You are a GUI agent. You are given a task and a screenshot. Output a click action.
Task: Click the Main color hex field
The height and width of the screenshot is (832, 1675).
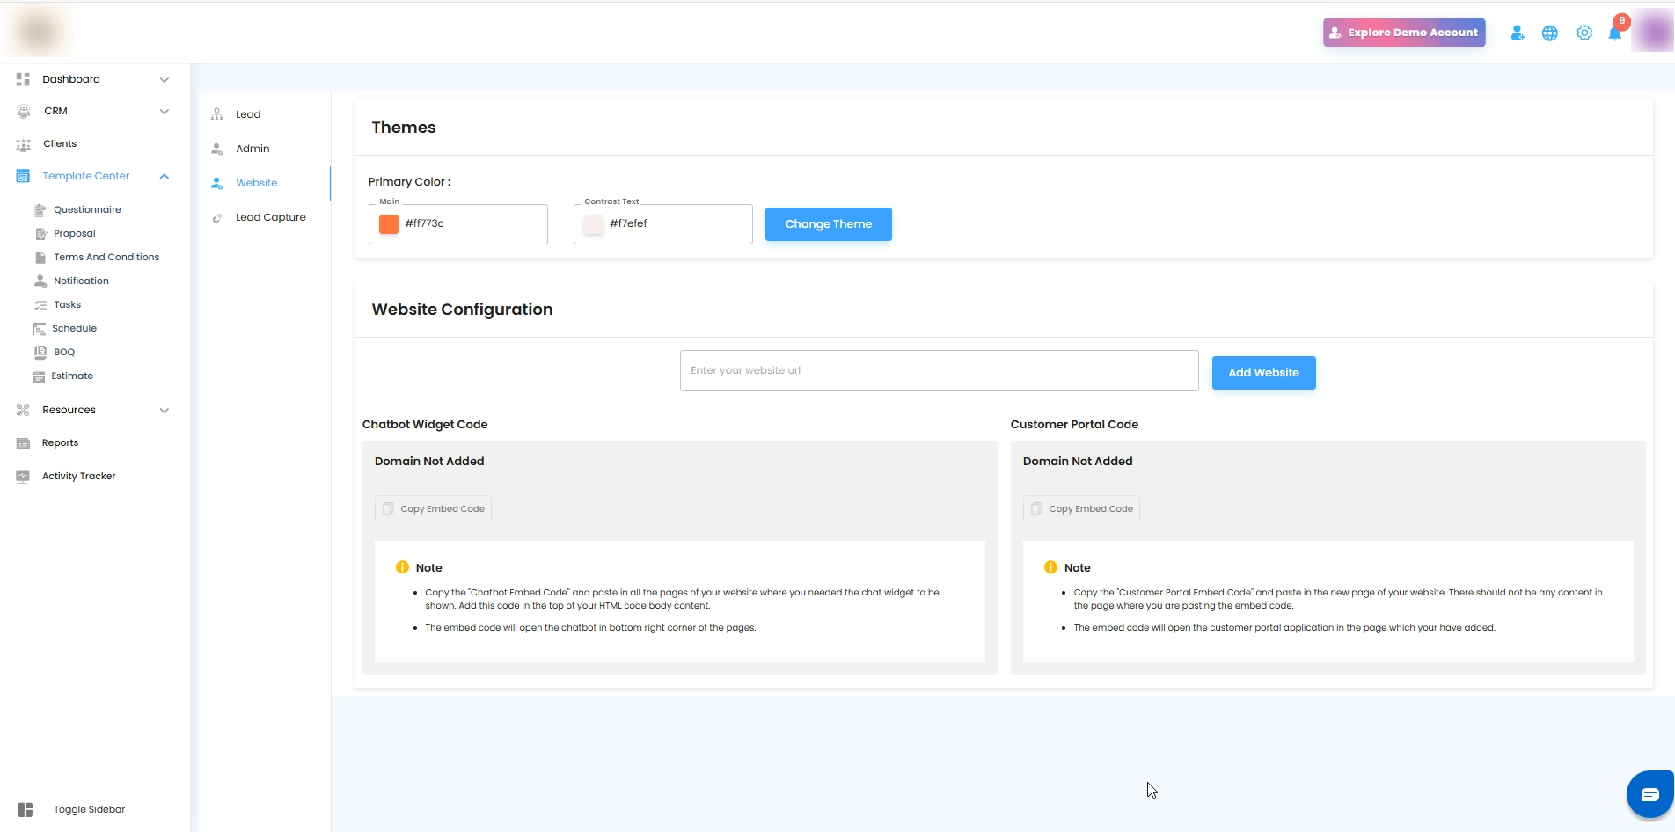[458, 224]
